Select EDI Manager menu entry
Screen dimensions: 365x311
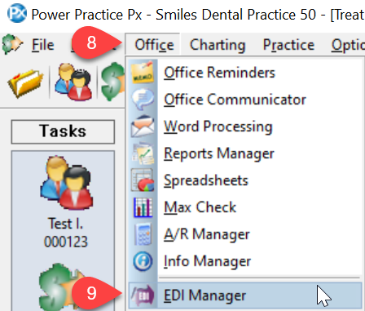tap(244, 295)
